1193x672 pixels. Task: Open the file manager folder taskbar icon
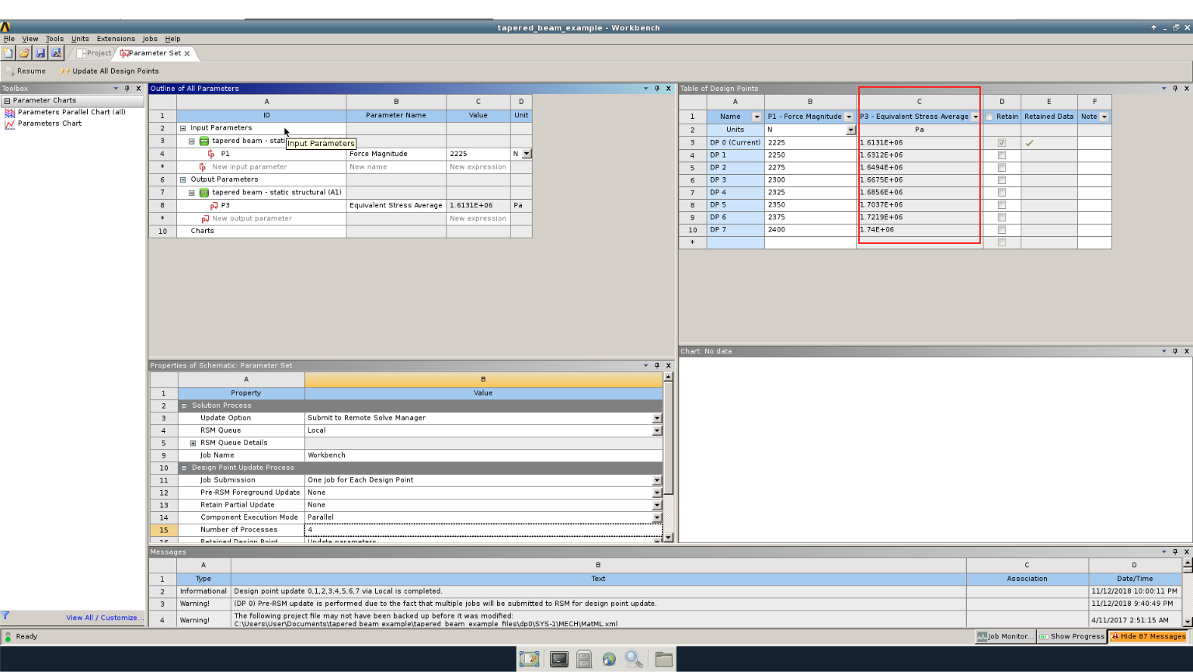663,659
